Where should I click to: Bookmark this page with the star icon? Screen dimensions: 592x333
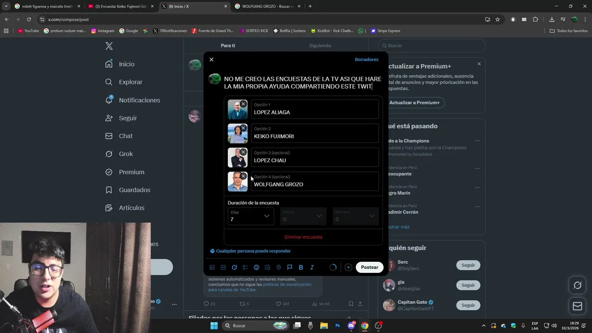(x=498, y=19)
